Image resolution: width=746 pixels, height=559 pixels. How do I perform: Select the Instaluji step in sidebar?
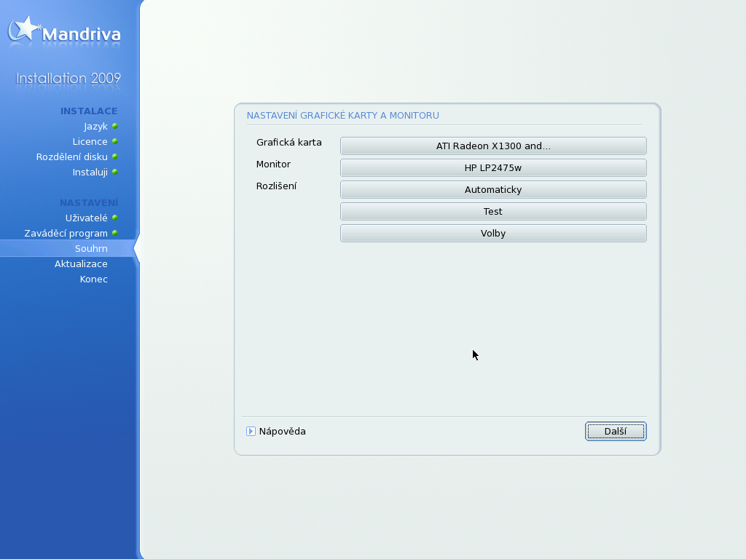[90, 172]
